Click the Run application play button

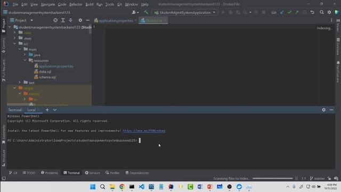click(x=223, y=12)
